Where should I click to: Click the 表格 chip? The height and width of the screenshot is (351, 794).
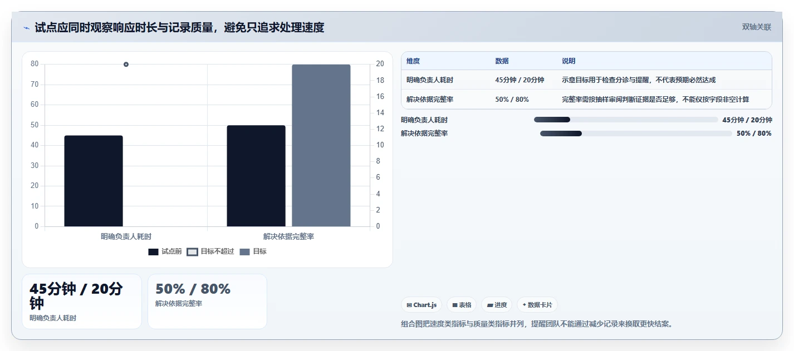click(462, 305)
